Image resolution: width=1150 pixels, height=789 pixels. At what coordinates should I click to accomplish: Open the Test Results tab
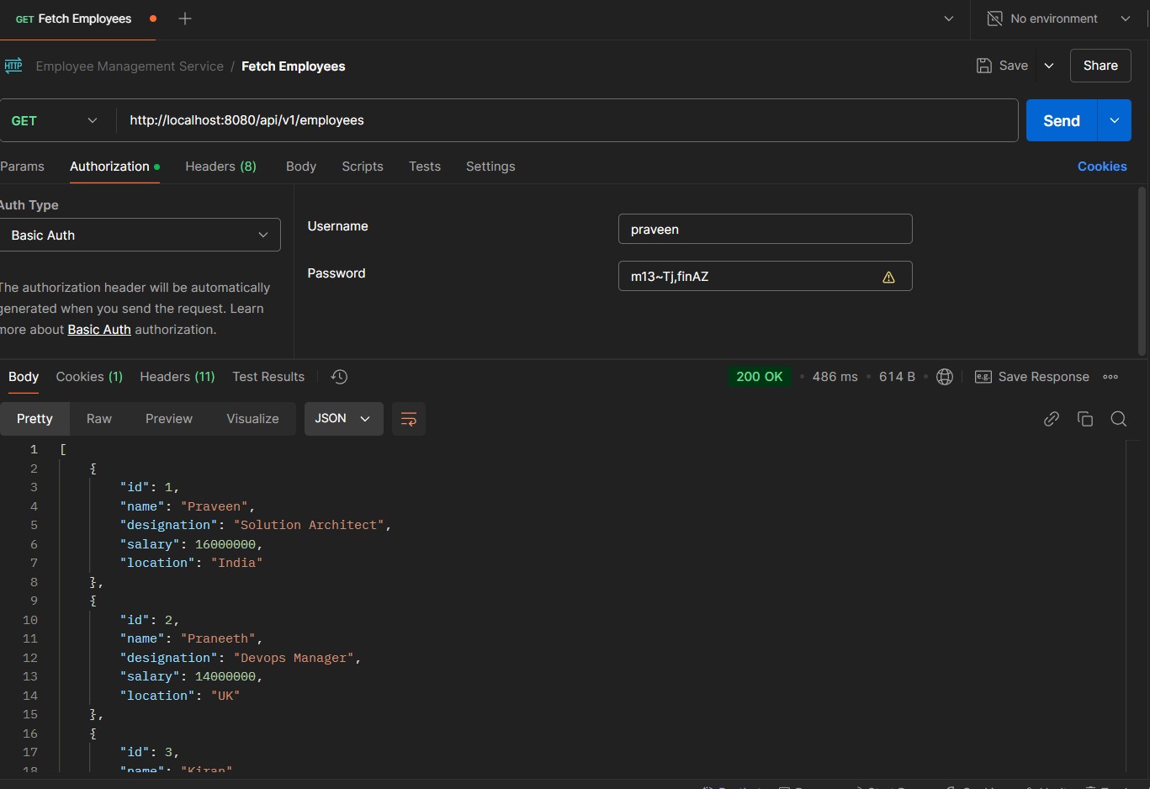pyautogui.click(x=268, y=377)
